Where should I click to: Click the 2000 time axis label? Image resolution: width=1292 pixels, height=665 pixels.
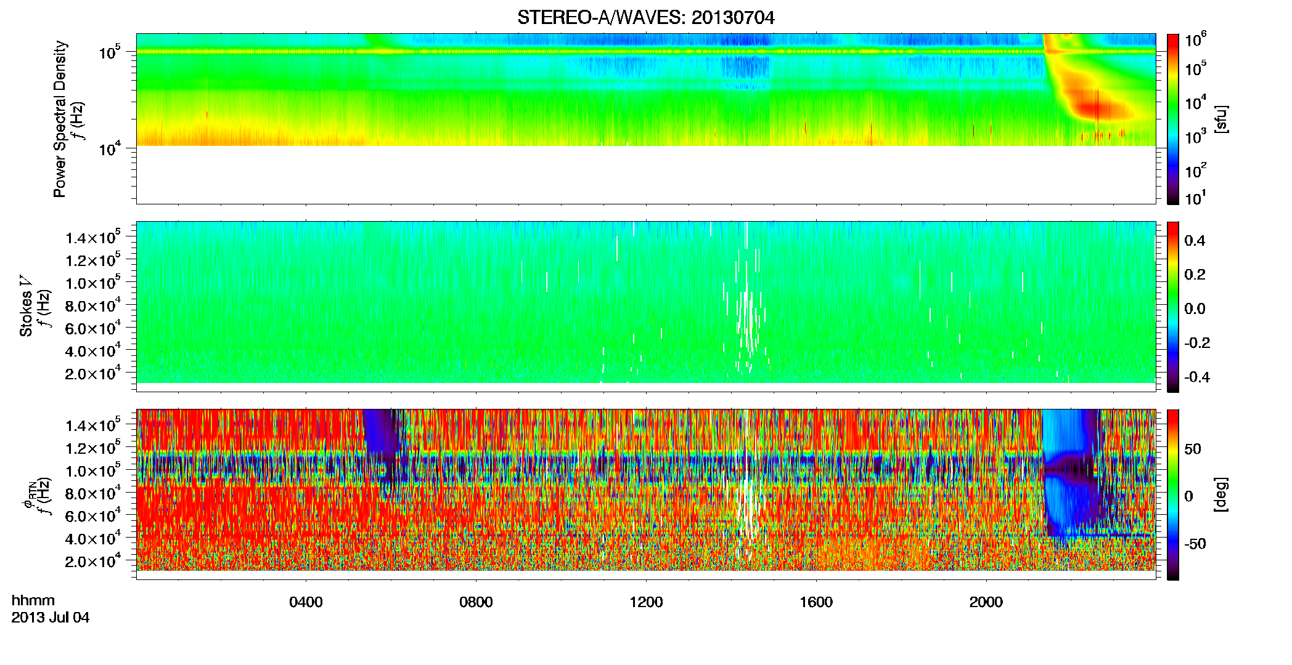[x=986, y=602]
